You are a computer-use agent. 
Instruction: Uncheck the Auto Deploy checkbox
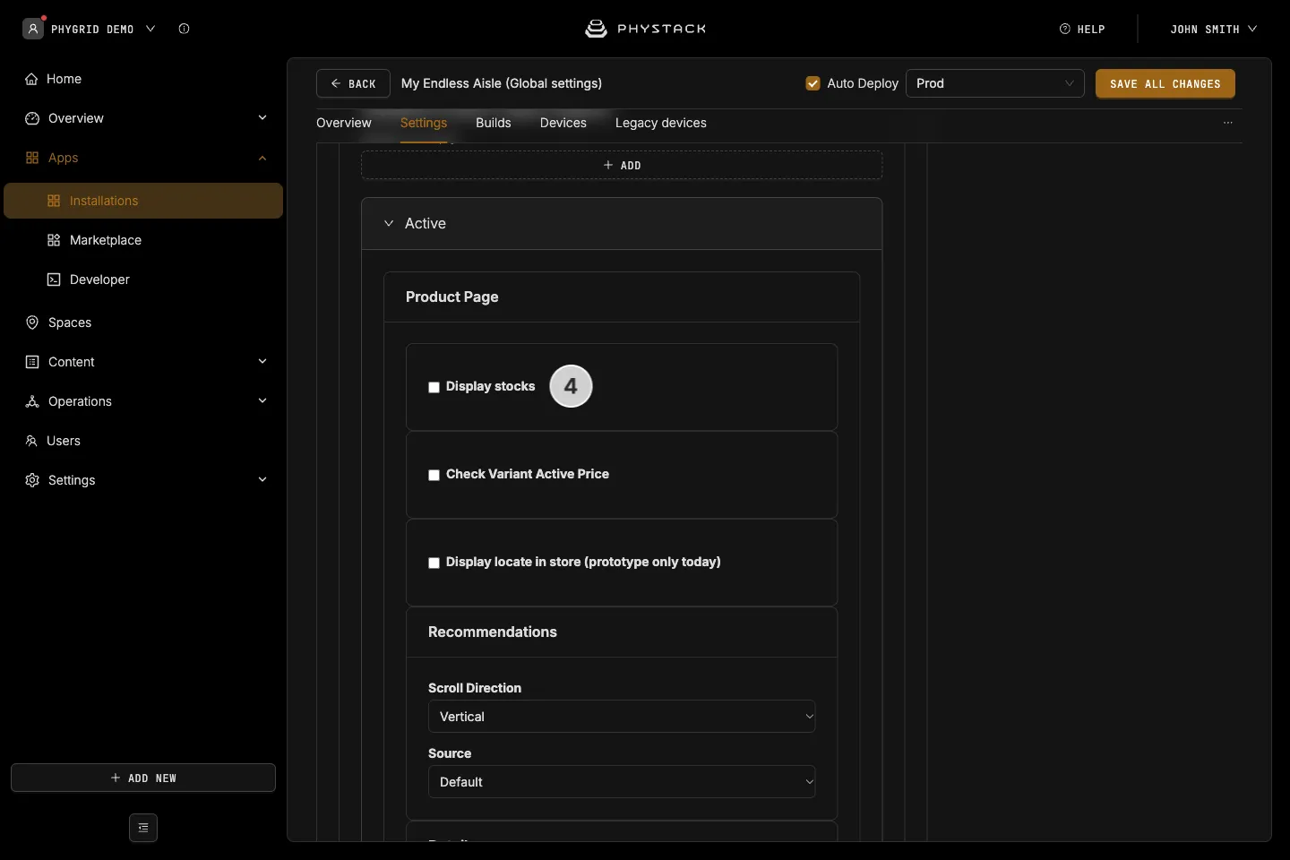click(813, 83)
